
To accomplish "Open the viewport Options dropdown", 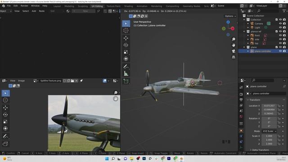I will click(x=230, y=16).
